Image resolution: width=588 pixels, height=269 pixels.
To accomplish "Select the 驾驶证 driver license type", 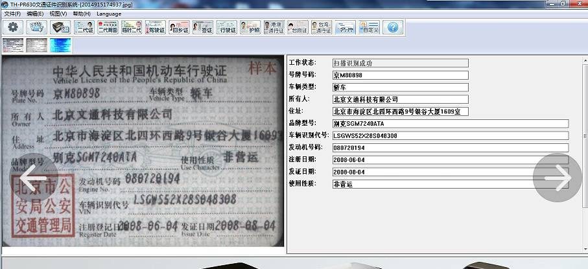I will click(x=155, y=27).
